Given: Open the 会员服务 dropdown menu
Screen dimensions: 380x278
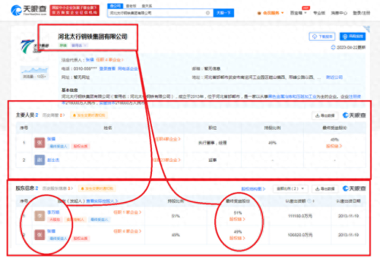Looking at the screenshot, I should 271,13.
